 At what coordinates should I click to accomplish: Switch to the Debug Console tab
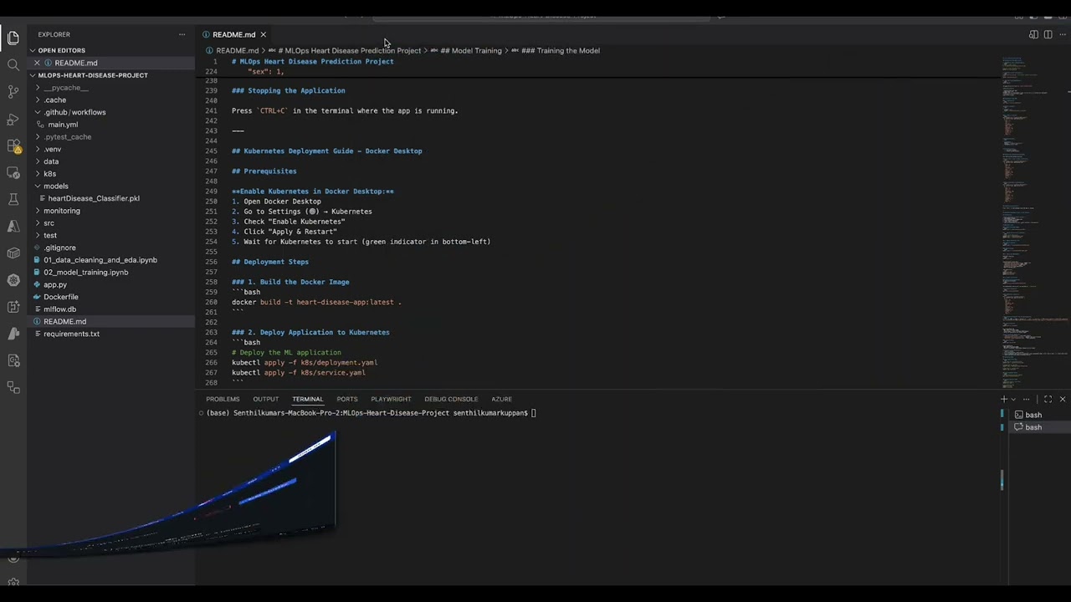451,399
